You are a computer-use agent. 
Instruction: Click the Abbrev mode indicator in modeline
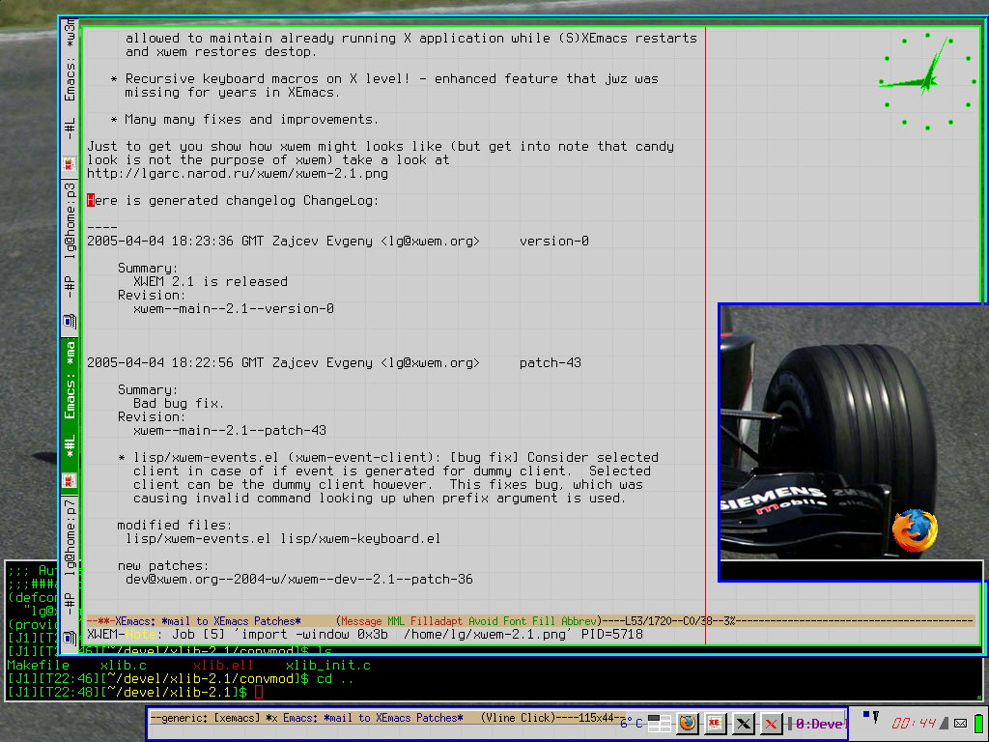coord(578,621)
